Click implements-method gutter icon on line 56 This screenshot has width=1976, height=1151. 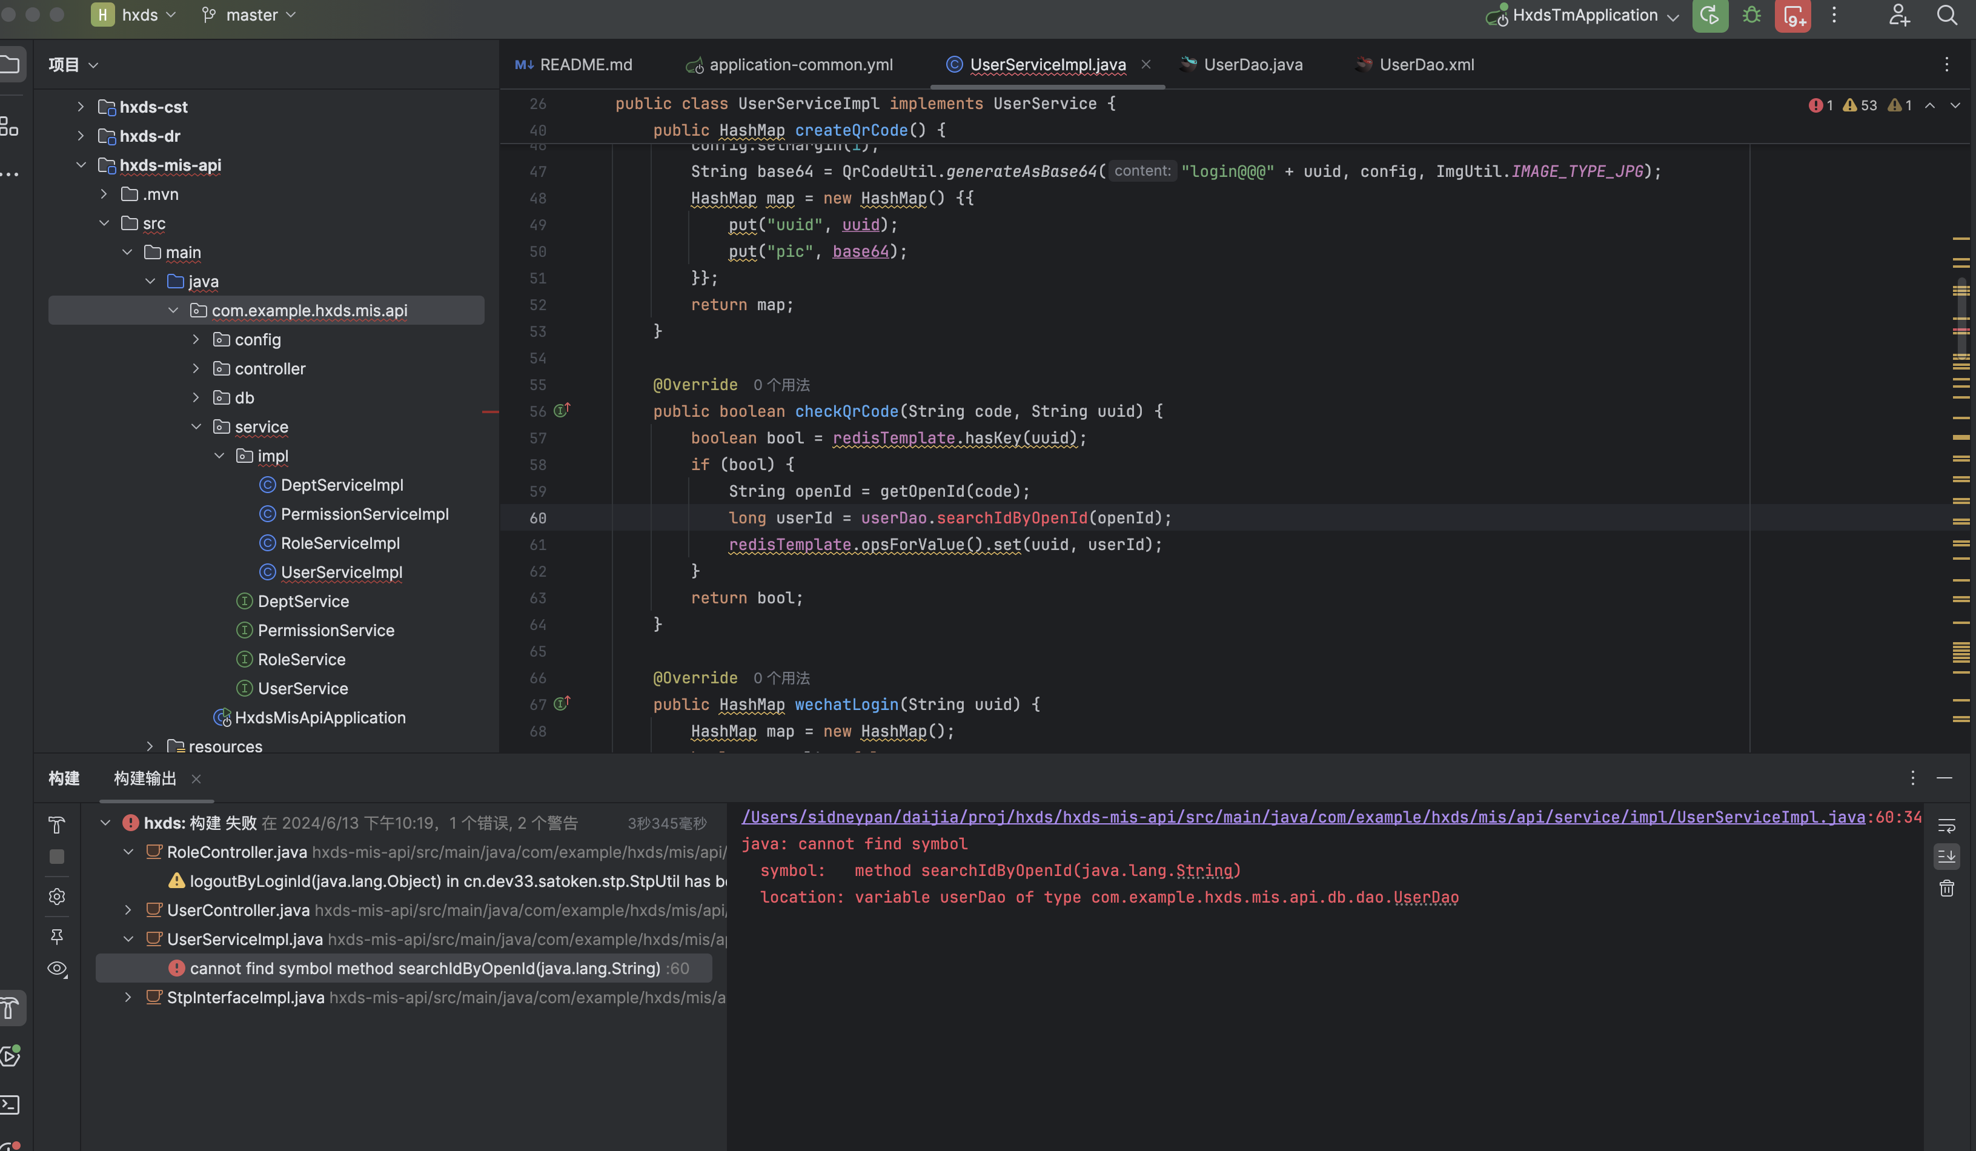click(562, 410)
